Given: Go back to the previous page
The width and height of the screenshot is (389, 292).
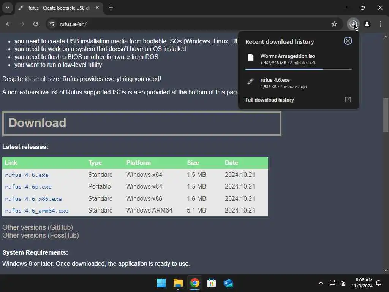Looking at the screenshot, I should [8, 24].
